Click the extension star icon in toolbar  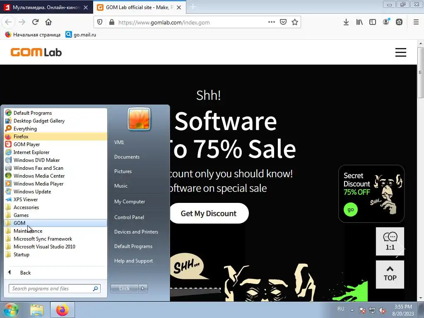399,22
